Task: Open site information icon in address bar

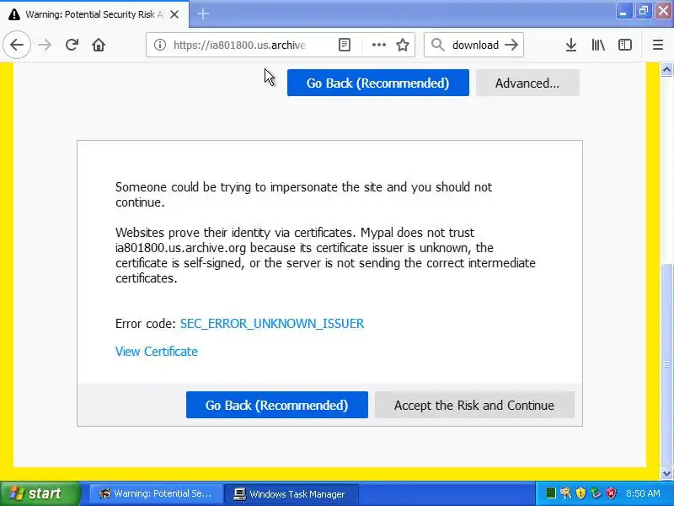Action: pyautogui.click(x=160, y=45)
